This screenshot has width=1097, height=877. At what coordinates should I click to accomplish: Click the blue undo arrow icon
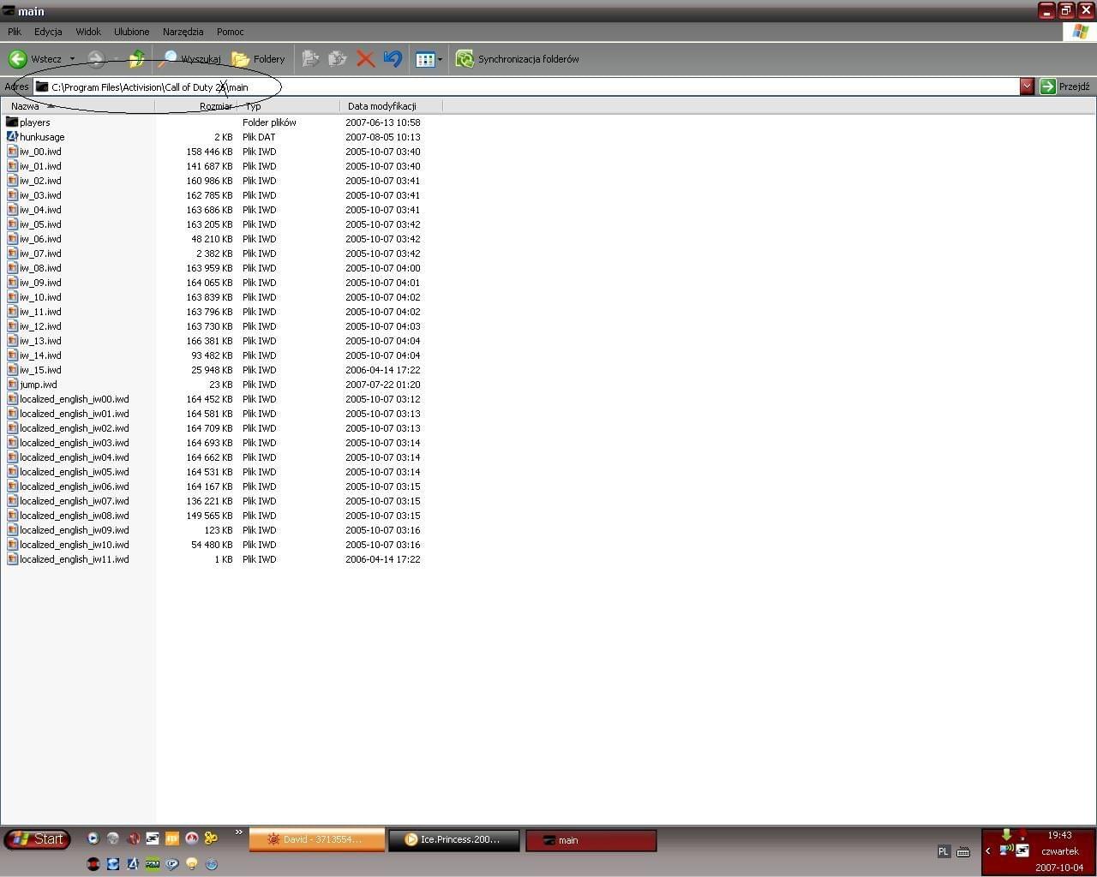(393, 59)
